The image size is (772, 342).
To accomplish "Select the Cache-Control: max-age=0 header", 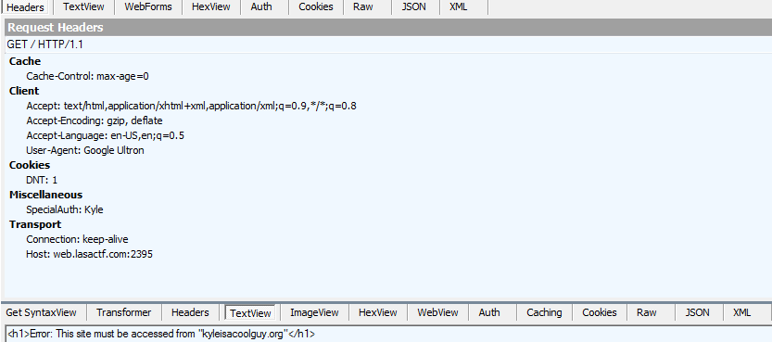I will [x=88, y=76].
